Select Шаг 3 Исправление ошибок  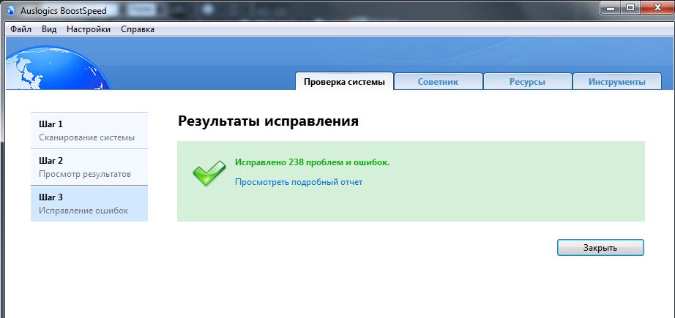(89, 204)
